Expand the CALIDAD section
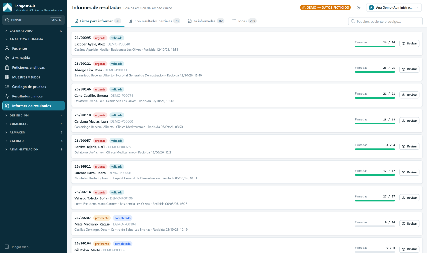Image resolution: width=427 pixels, height=253 pixels. coord(33,141)
